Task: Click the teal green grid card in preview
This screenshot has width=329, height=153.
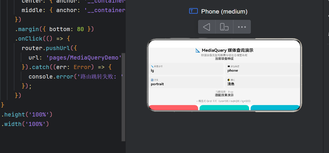Action: pos(224,108)
